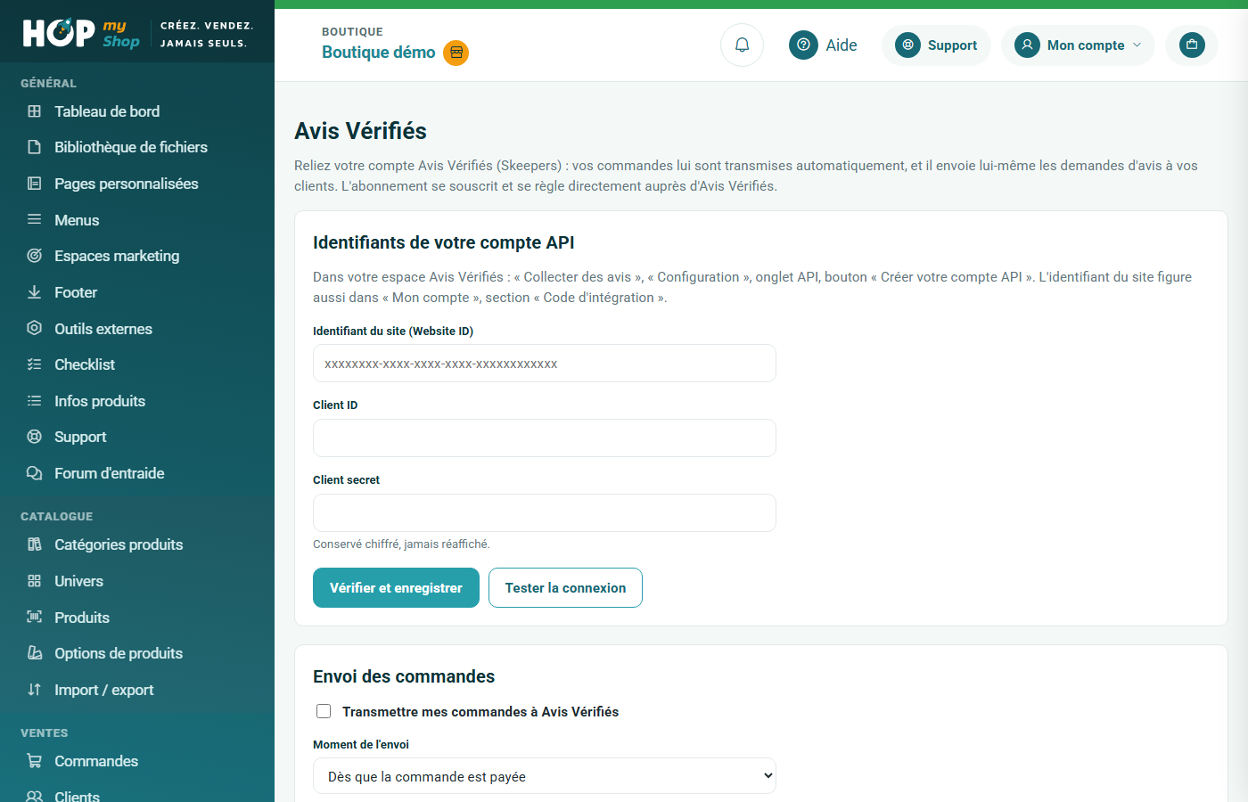Focus the Client secret input field
Viewport: 1248px width, 802px height.
tap(545, 513)
